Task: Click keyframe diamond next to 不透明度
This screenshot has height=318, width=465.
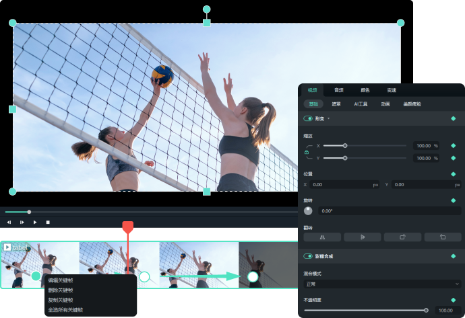Action: [454, 300]
